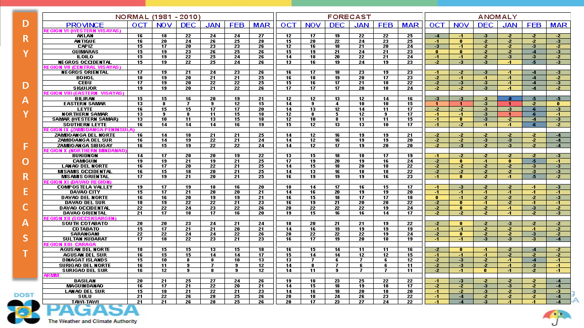Viewport: 584px width, 328px height.
Task: Click Eastern Samar's red OCT anomaly cell
Action: click(x=437, y=103)
